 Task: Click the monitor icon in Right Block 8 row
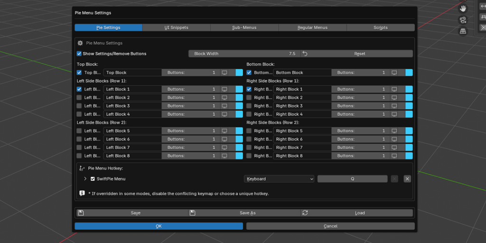coord(394,156)
